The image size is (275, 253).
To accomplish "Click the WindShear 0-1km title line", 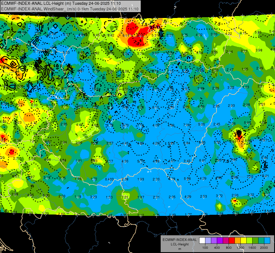I will pyautogui.click(x=70, y=9).
